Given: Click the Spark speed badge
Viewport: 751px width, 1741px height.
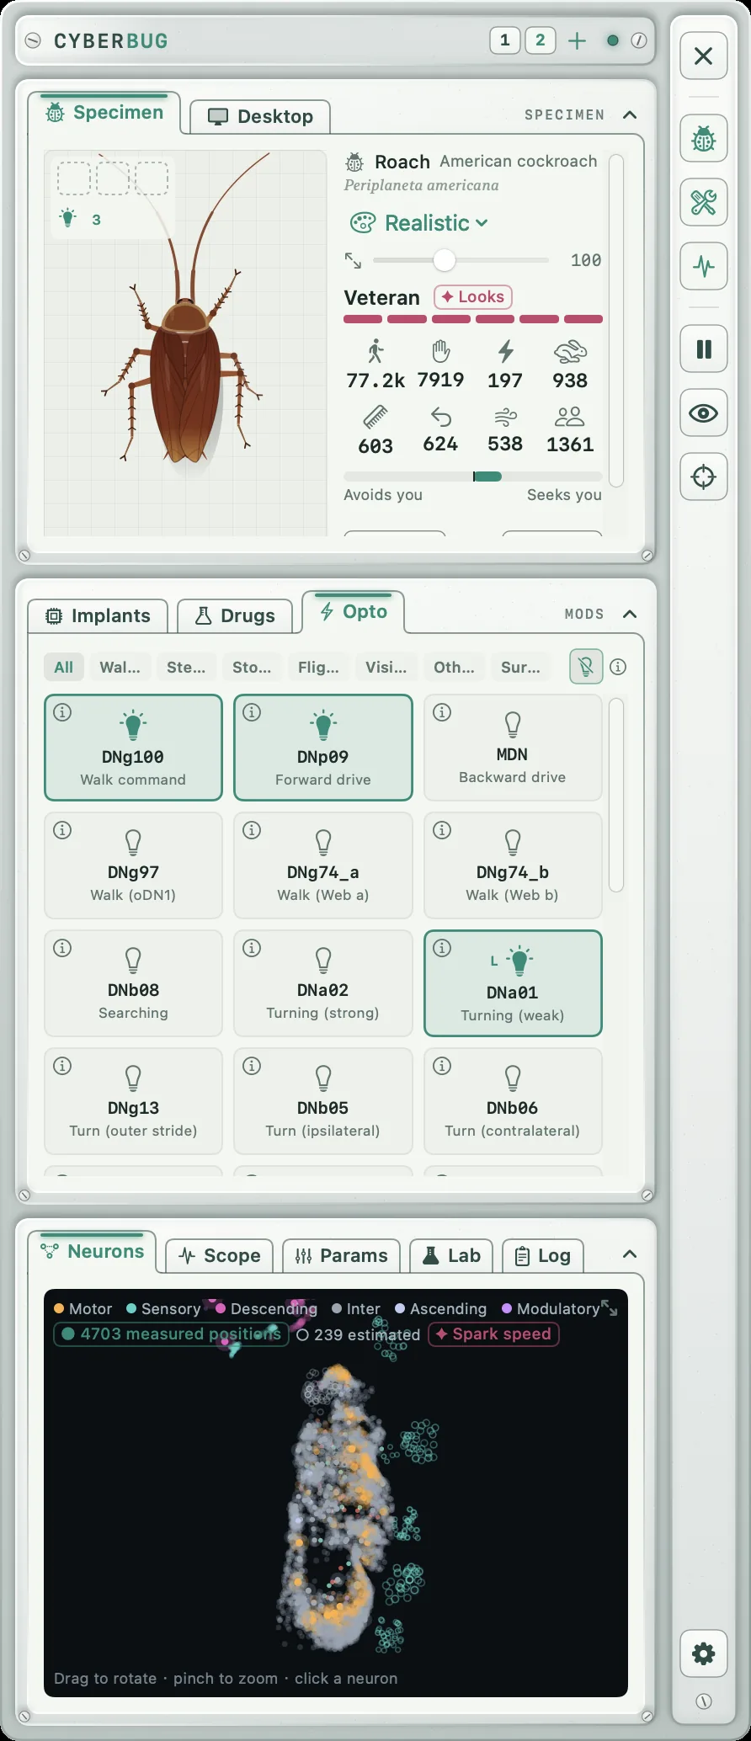Looking at the screenshot, I should point(493,1334).
